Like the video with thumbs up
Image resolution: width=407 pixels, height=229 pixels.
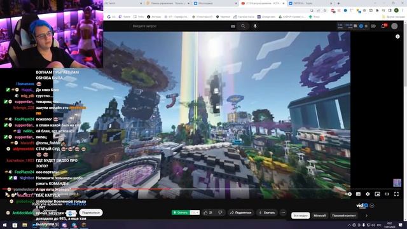pyautogui.click(x=208, y=212)
